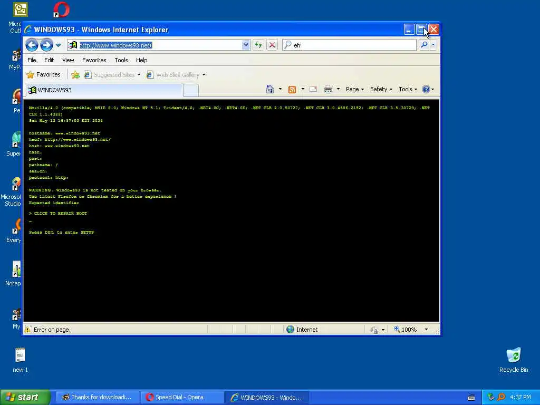The width and height of the screenshot is (540, 405).
Task: Click the system clock showing 4:37 PM
Action: (520, 397)
